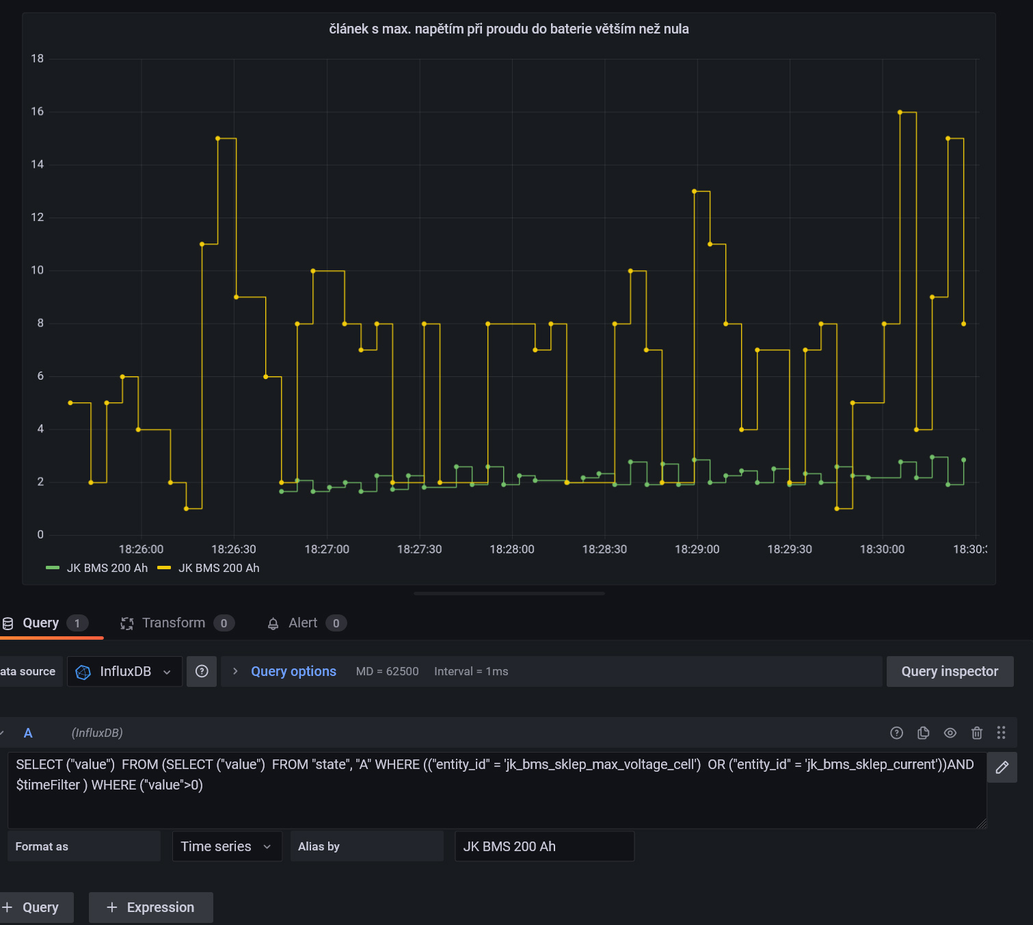The image size is (1033, 925).
Task: Open query A help icon
Action: click(896, 733)
